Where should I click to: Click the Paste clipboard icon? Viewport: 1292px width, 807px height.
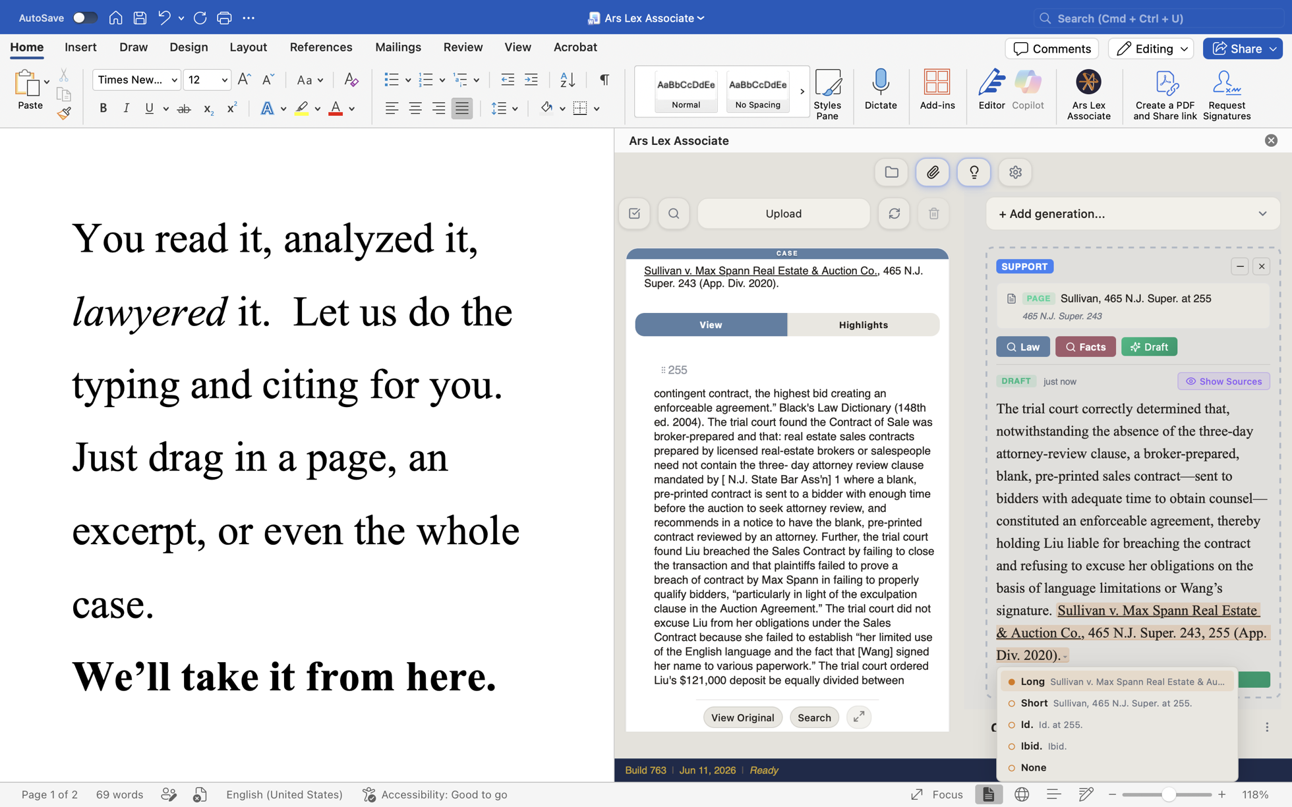(27, 84)
